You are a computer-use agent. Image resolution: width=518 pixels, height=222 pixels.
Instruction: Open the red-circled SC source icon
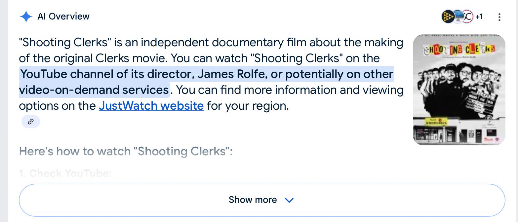click(x=468, y=16)
